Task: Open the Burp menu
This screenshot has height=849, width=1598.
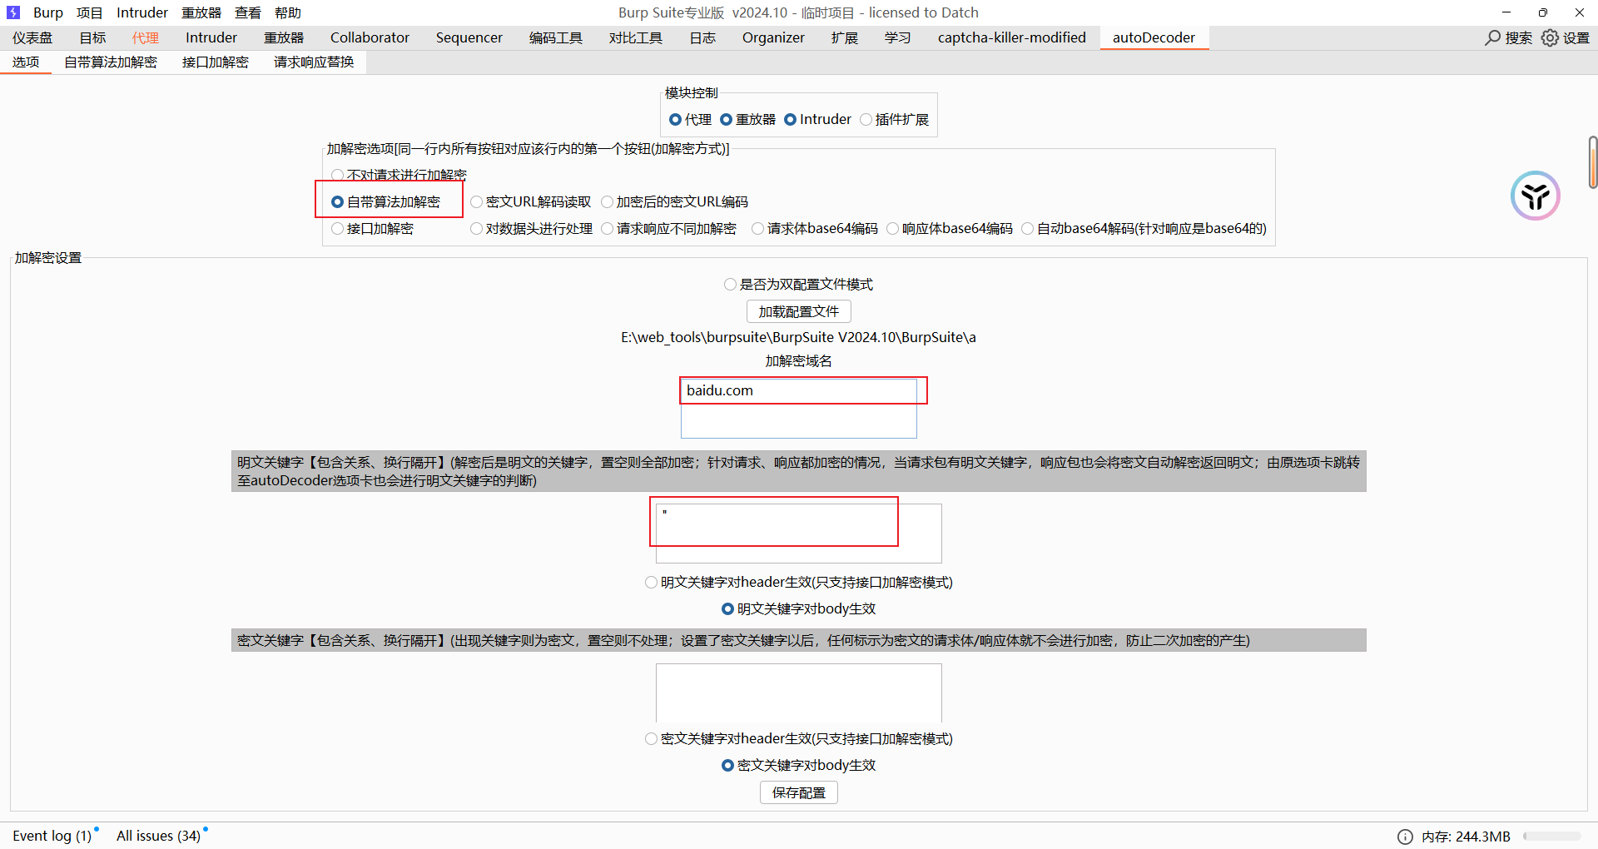Action: coord(48,12)
